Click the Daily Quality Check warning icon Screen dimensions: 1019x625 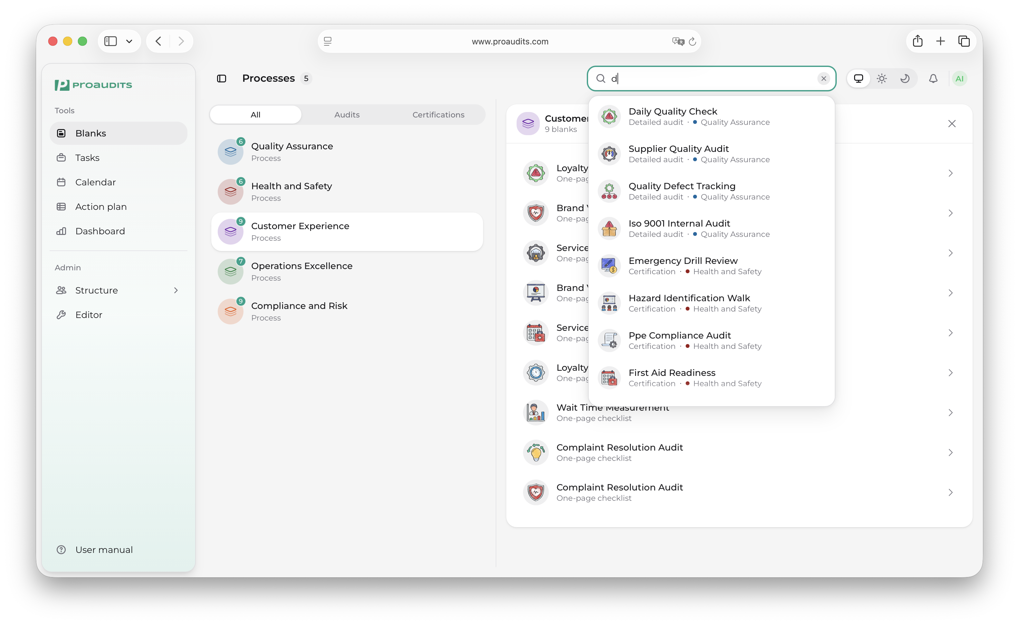tap(609, 117)
